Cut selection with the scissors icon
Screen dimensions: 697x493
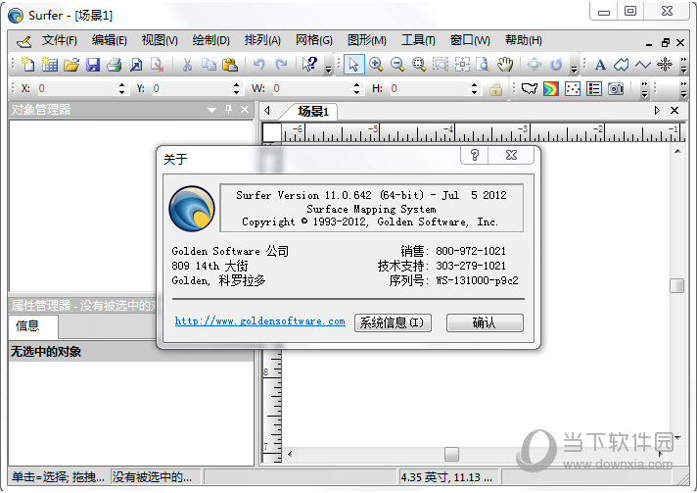(x=187, y=65)
